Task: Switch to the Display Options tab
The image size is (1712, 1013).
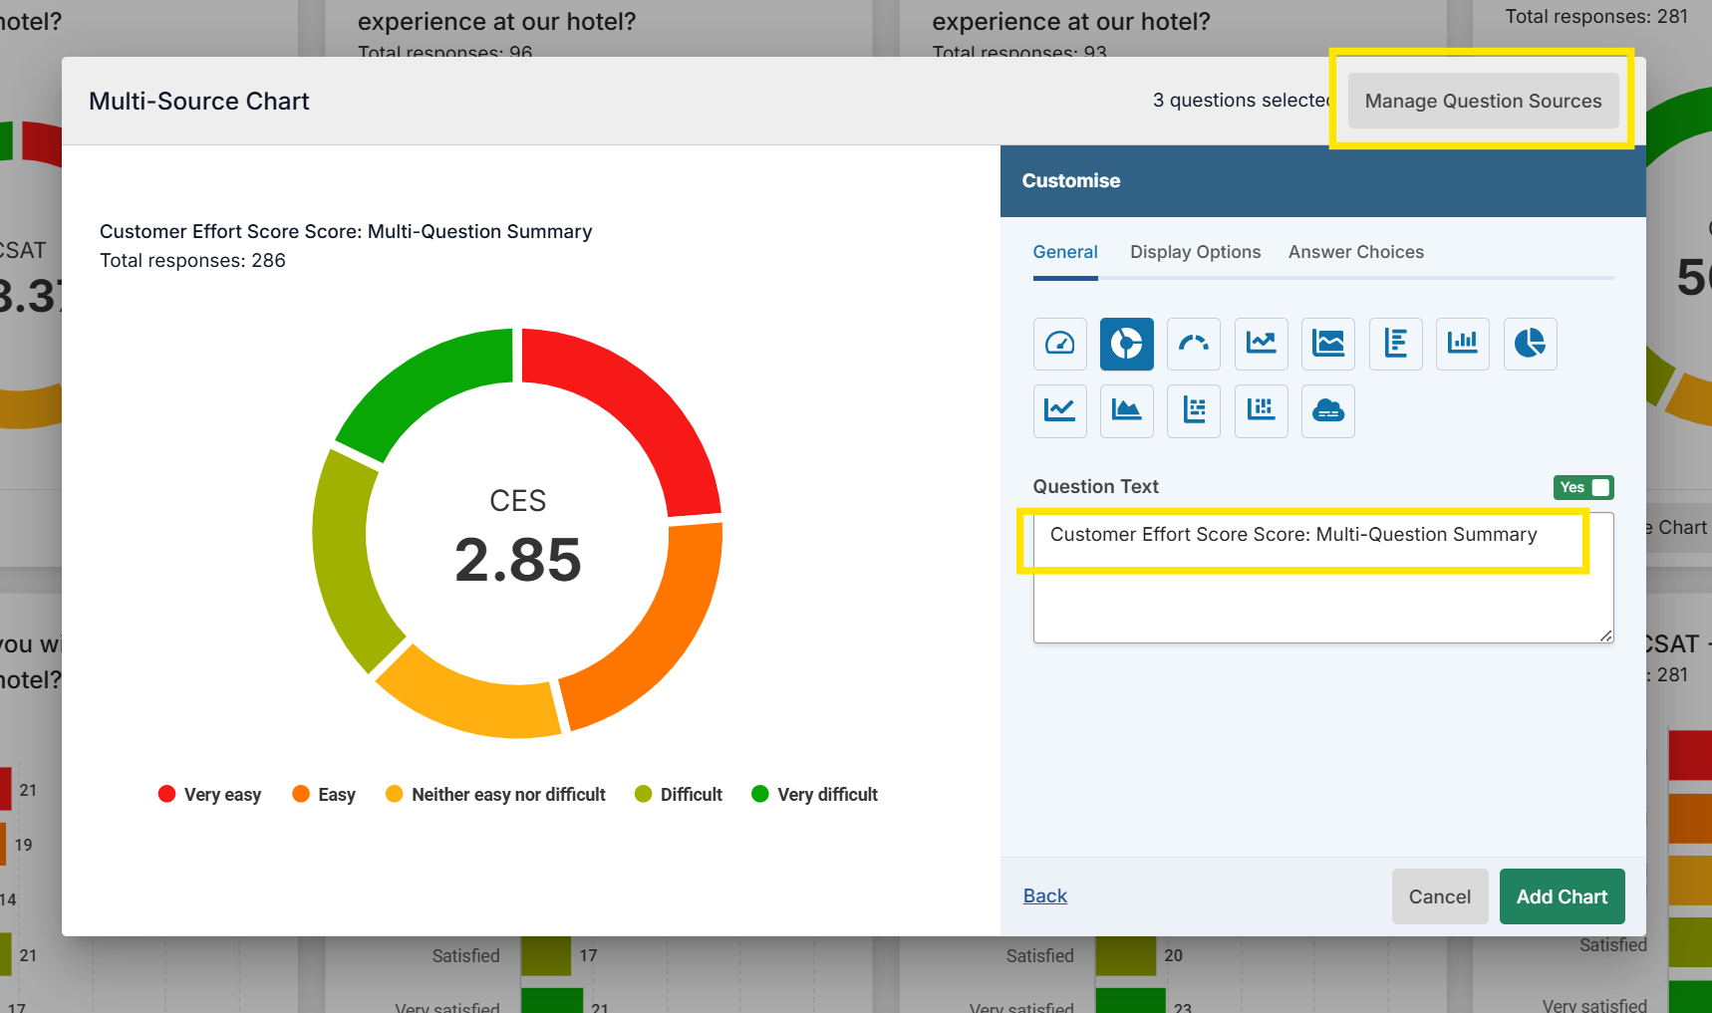Action: click(x=1195, y=252)
